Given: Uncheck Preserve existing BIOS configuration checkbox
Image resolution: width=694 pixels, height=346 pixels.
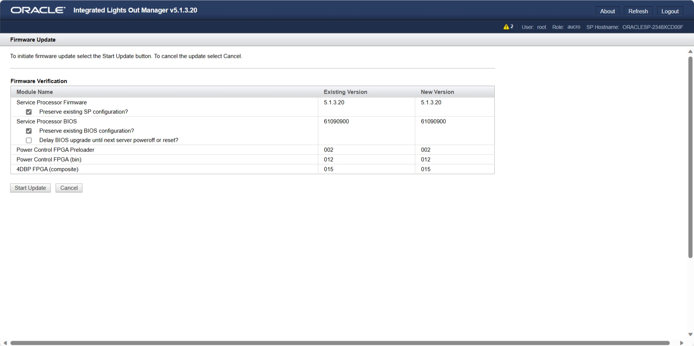Looking at the screenshot, I should click(29, 131).
